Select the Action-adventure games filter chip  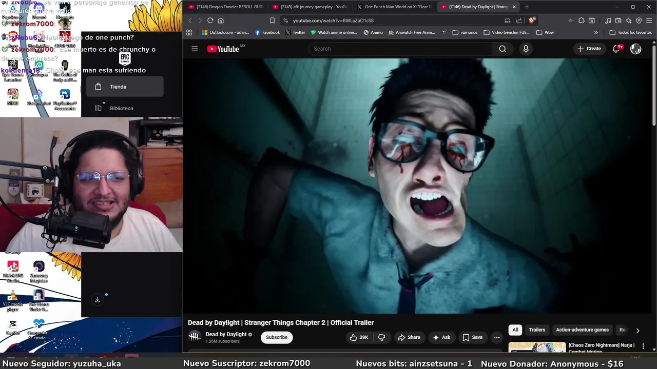coord(582,330)
